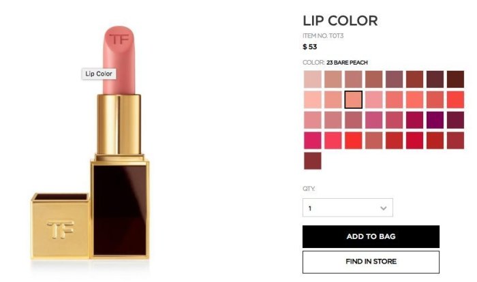The image size is (477, 282).
Task: Open the quantity dropdown chevron
Action: tap(383, 208)
